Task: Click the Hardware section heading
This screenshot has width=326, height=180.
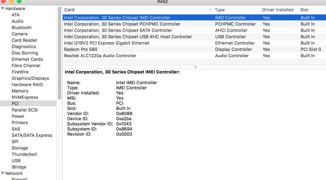Action: click(x=15, y=8)
